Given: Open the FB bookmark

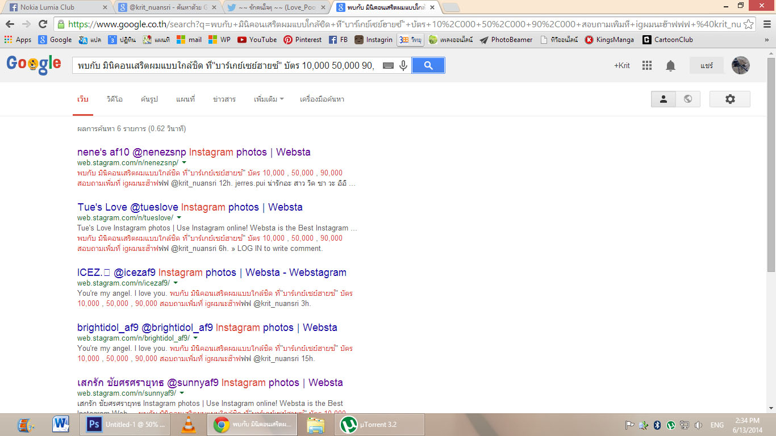Looking at the screenshot, I should click(x=338, y=40).
